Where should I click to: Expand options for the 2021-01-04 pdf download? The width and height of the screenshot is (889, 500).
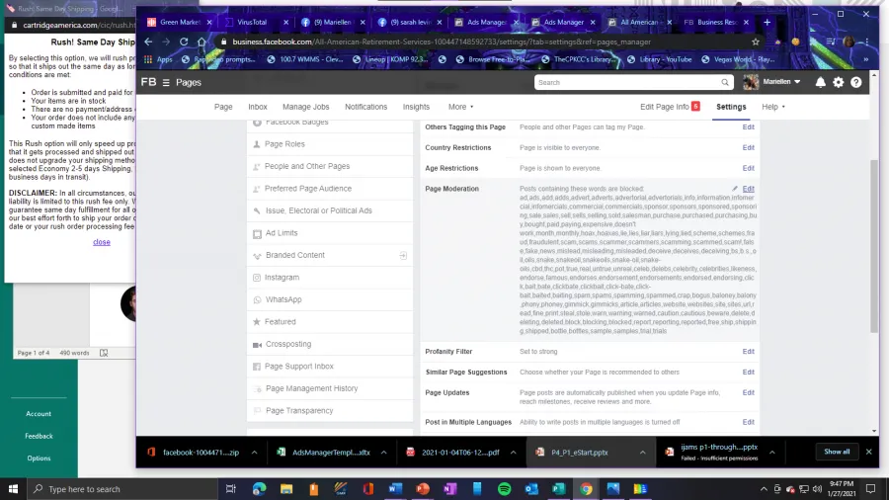[x=513, y=453]
